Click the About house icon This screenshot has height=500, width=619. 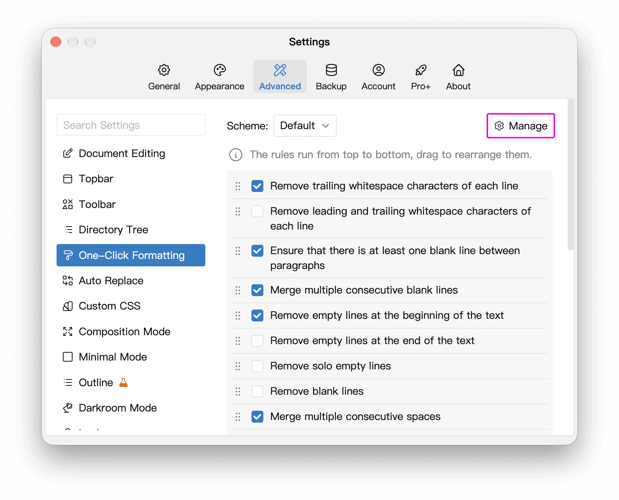(458, 70)
